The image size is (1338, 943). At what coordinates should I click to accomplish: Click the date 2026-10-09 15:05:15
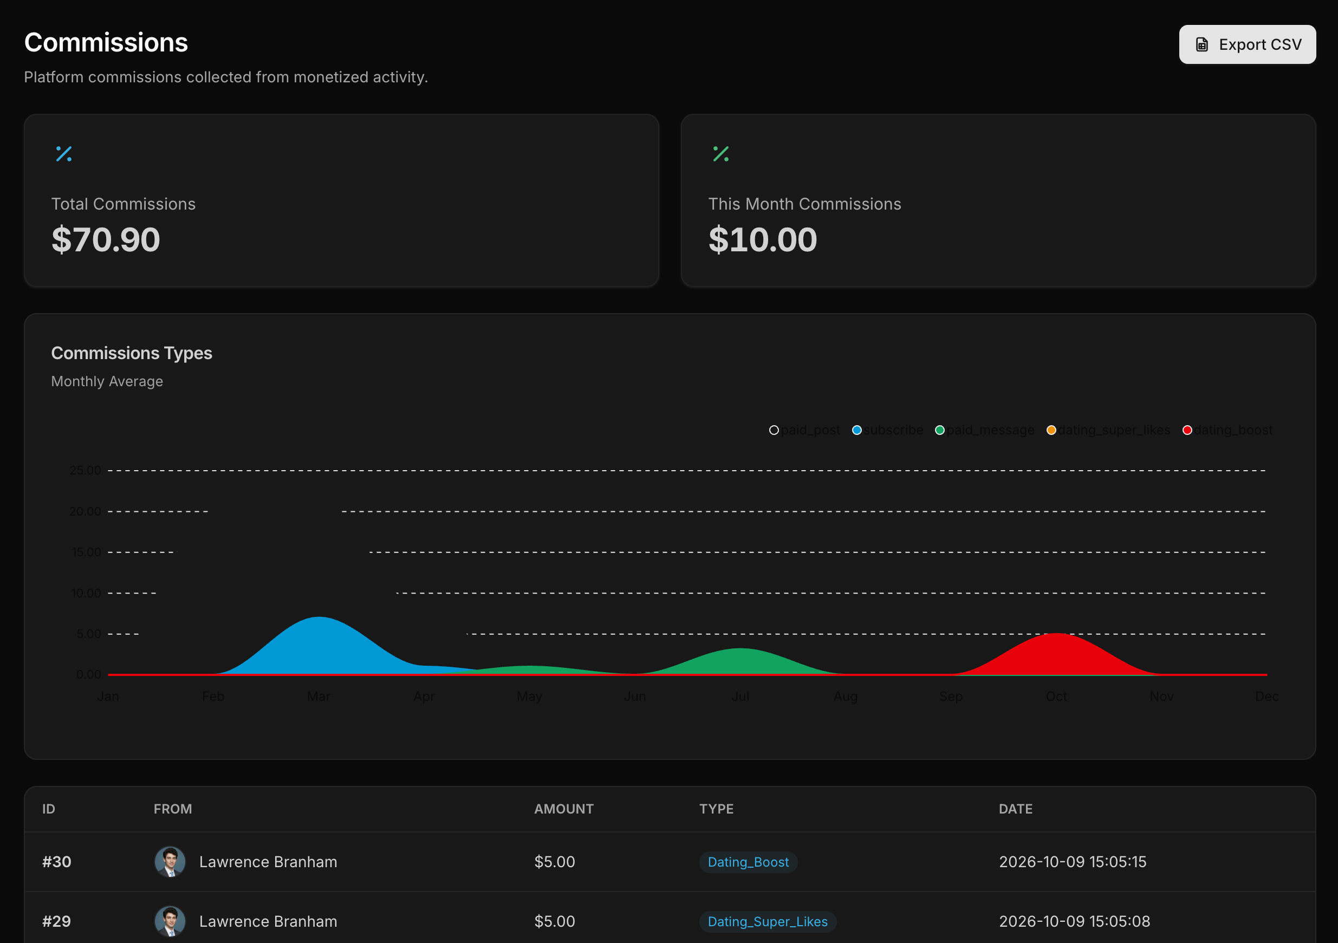click(1072, 862)
